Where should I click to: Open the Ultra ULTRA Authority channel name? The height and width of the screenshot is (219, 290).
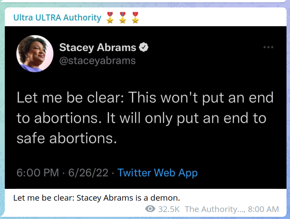pos(57,18)
